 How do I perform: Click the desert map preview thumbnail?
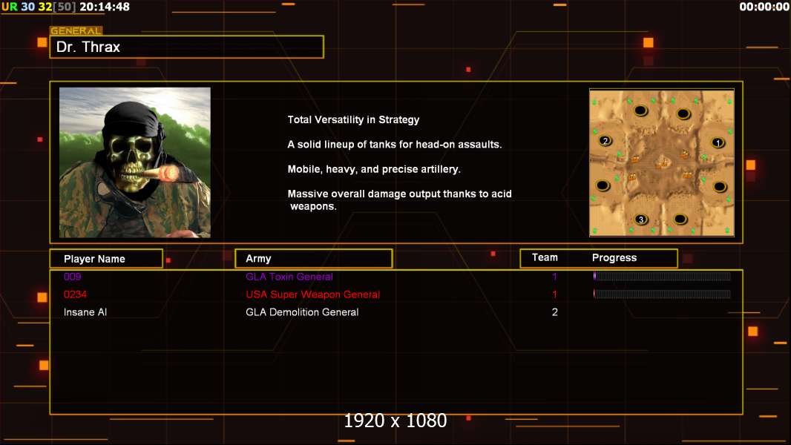click(662, 162)
